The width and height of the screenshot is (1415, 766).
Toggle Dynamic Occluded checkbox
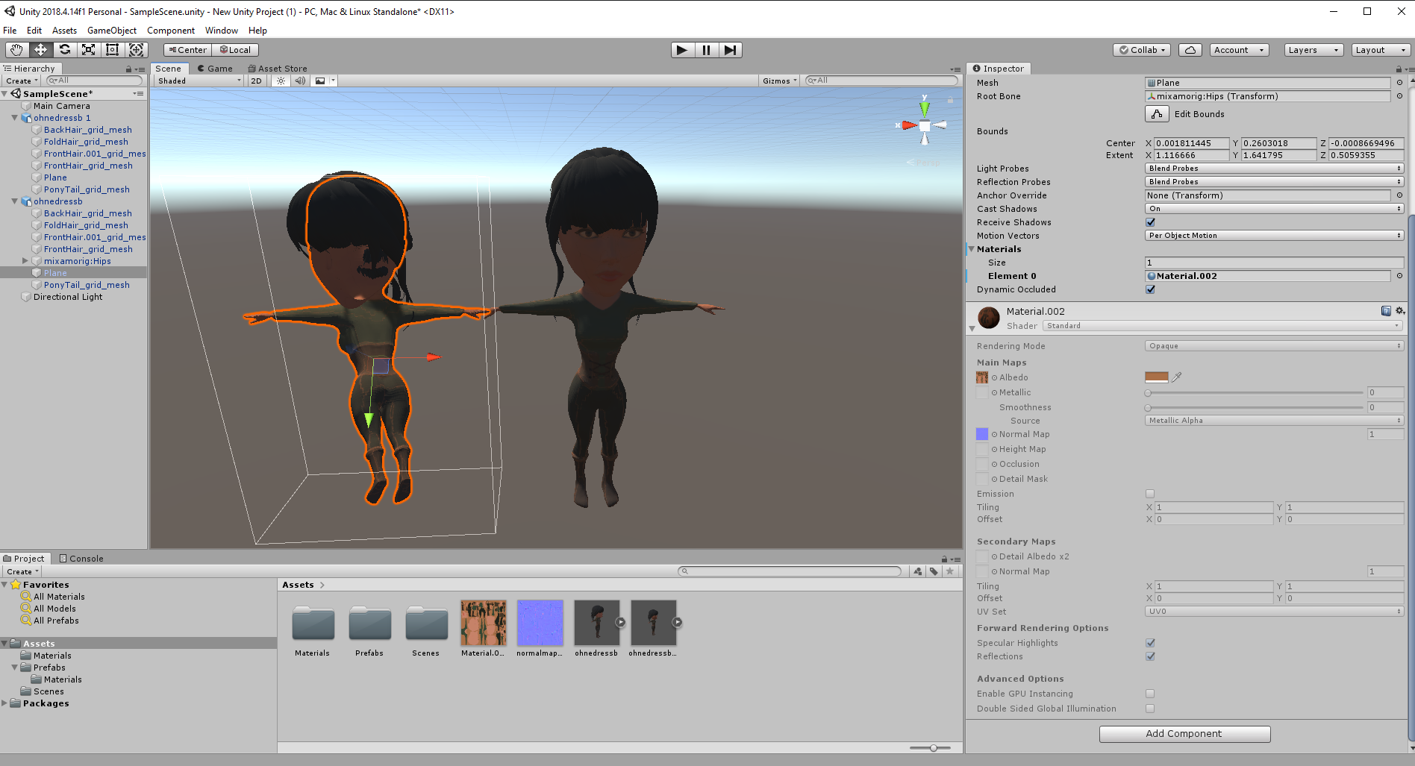point(1150,289)
